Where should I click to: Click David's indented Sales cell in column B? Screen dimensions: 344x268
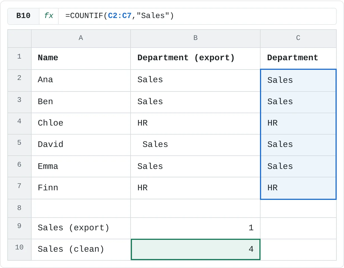(195, 145)
